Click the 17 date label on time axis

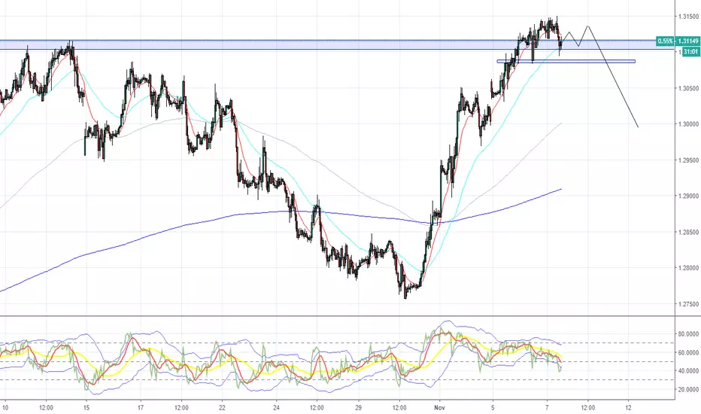141,408
